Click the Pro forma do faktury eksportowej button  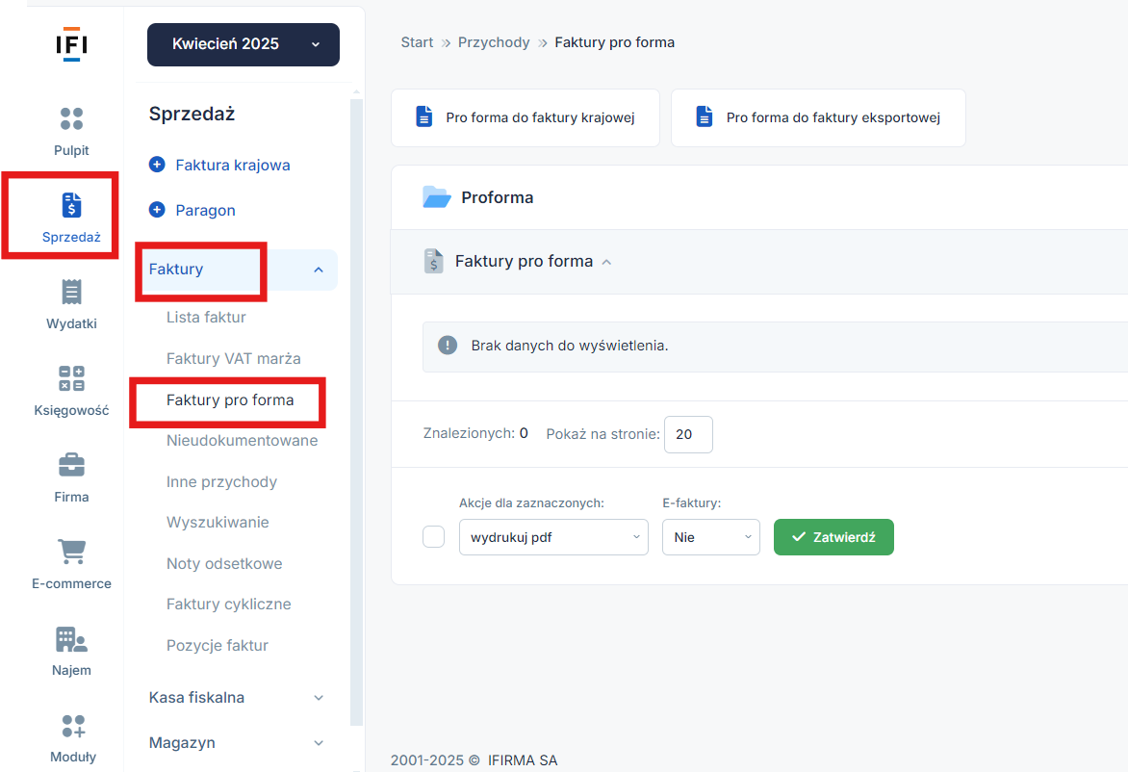pyautogui.click(x=818, y=117)
